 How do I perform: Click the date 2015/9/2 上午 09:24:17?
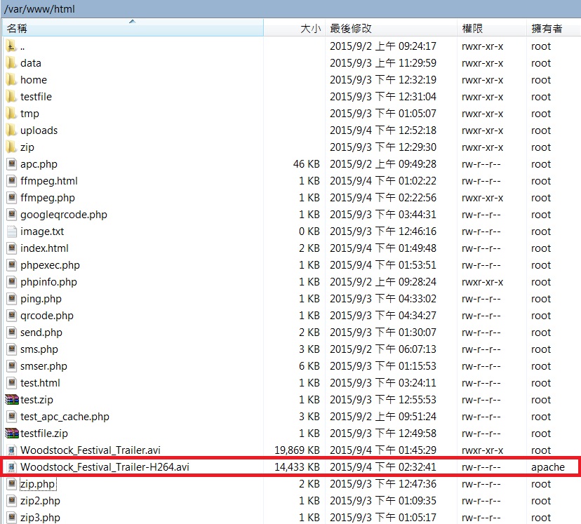click(x=383, y=46)
